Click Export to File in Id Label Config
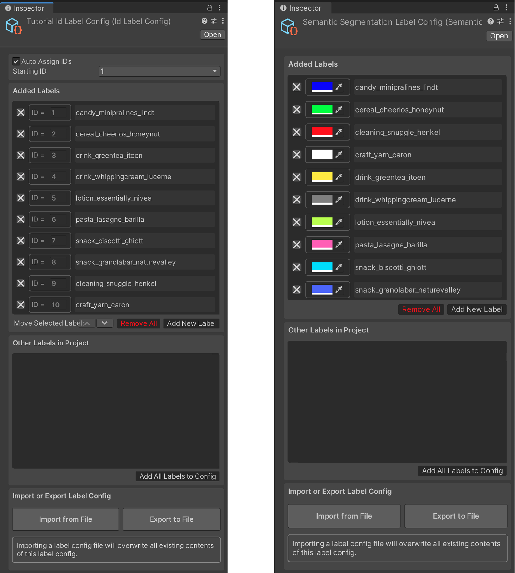Viewport: 515px width, 573px height. (x=171, y=519)
